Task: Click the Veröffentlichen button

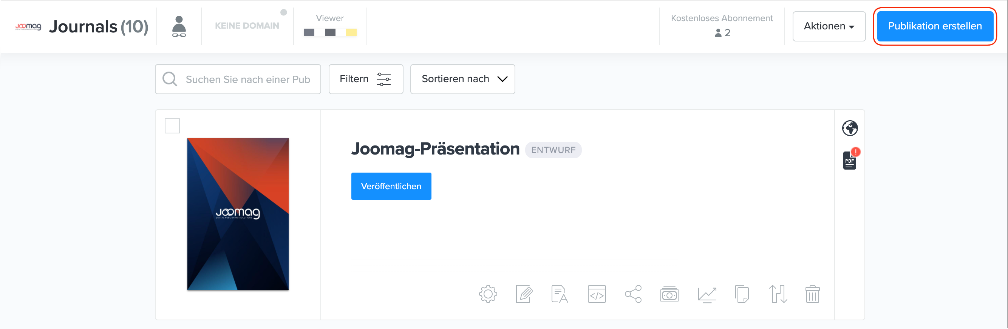Action: [391, 186]
